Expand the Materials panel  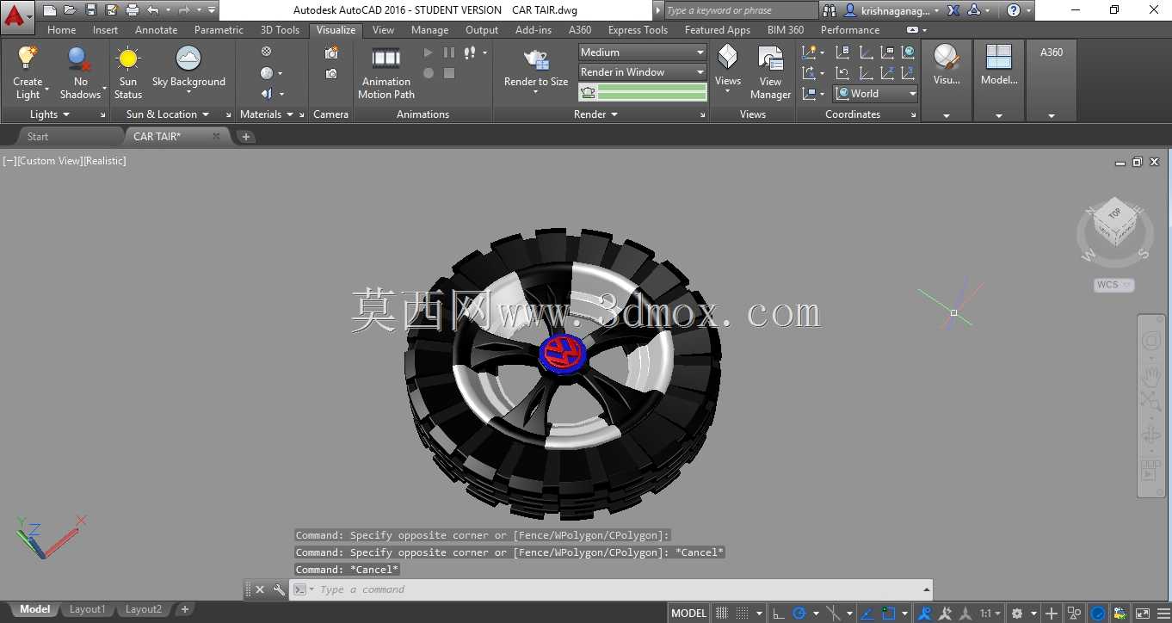point(267,114)
